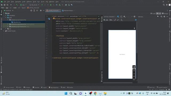
Task: Click the code editor horizontal scrollbar
Action: pyautogui.click(x=63, y=83)
